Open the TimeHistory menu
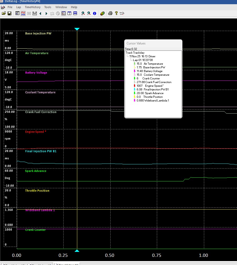 pyautogui.click(x=33, y=7)
